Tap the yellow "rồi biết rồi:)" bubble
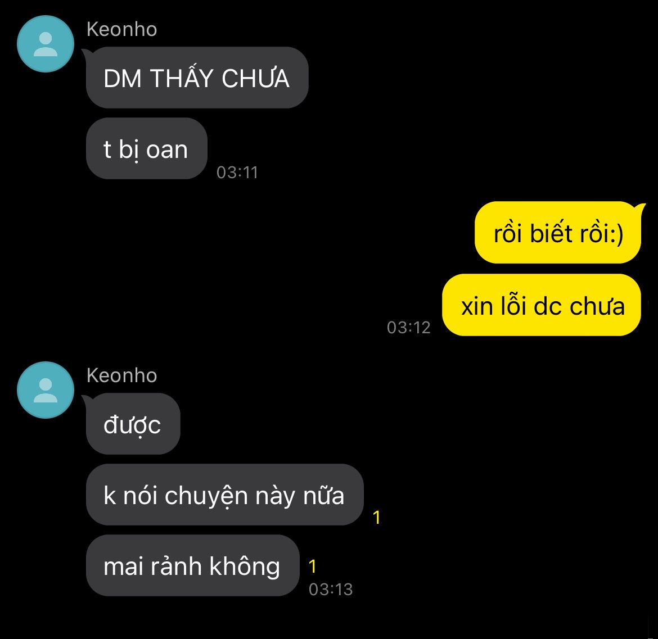The height and width of the screenshot is (639, 658). [558, 232]
